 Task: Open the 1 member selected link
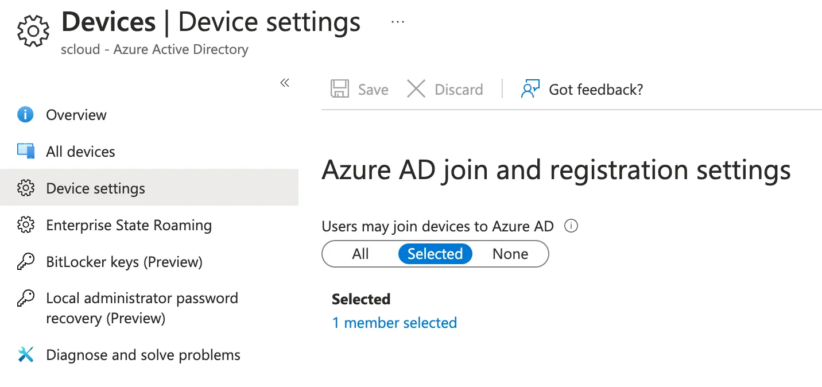click(394, 323)
